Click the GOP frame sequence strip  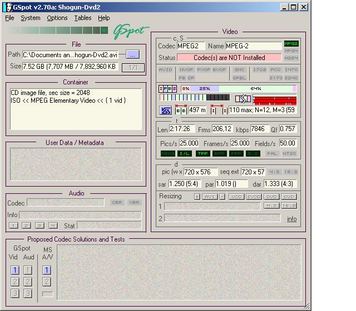click(x=195, y=98)
